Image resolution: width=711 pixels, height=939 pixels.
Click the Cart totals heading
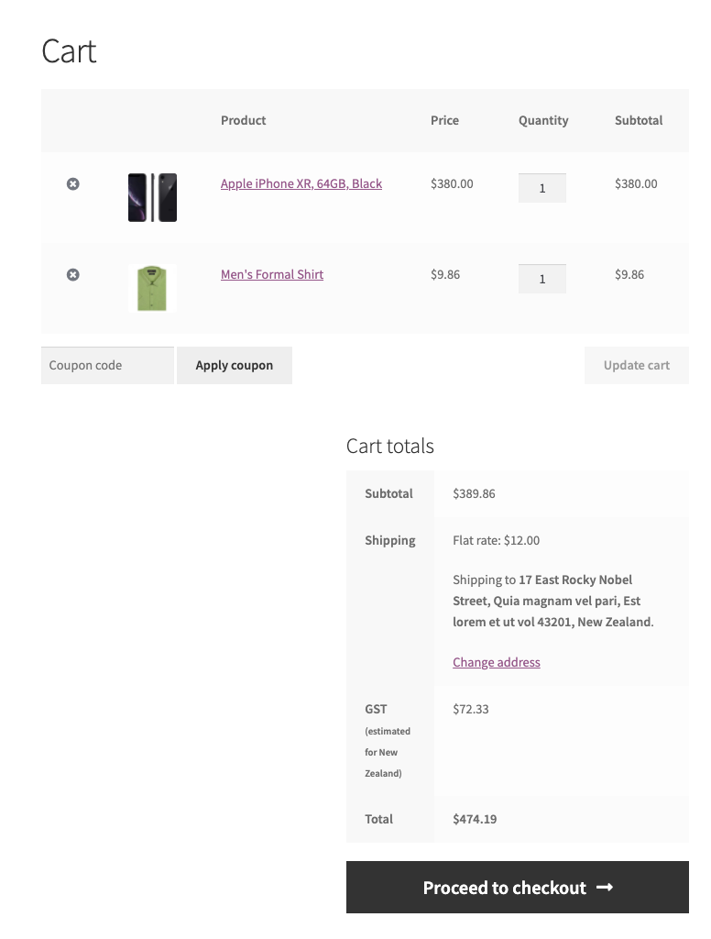click(390, 447)
